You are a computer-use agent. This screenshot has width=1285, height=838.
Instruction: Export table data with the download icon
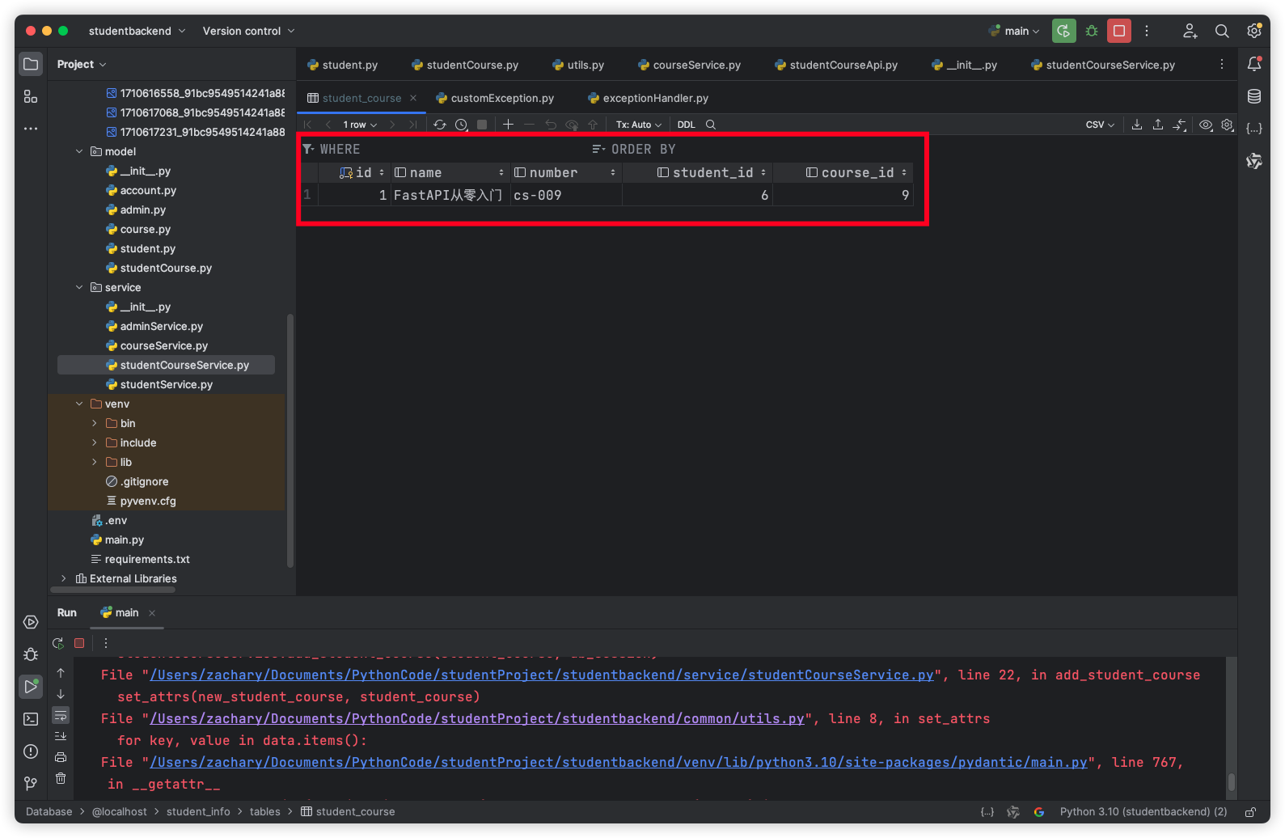(1137, 125)
